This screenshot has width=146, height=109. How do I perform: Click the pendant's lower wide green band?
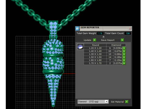pos(53,72)
